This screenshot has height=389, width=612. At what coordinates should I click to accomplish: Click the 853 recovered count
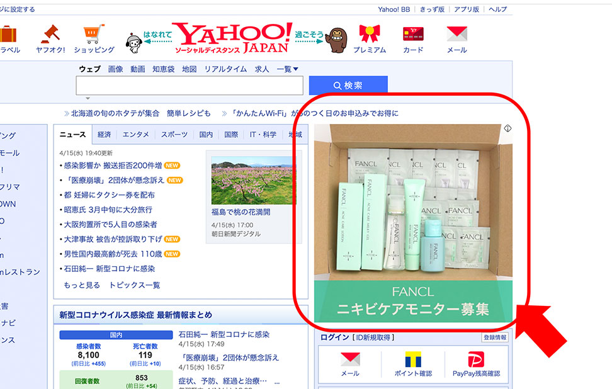click(141, 378)
